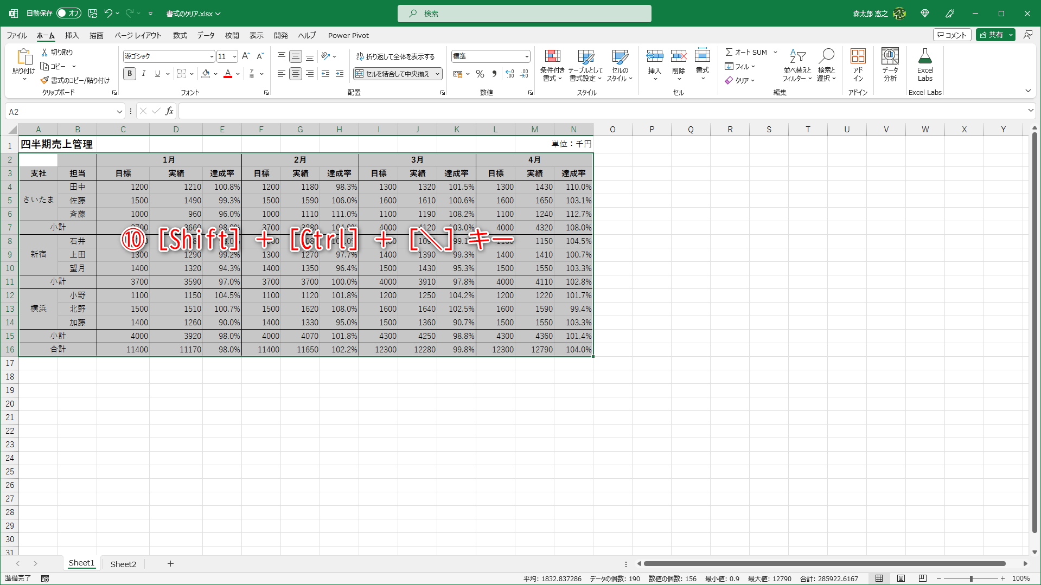Toggle Underline formatting
Viewport: 1041px width, 585px height.
coord(157,74)
